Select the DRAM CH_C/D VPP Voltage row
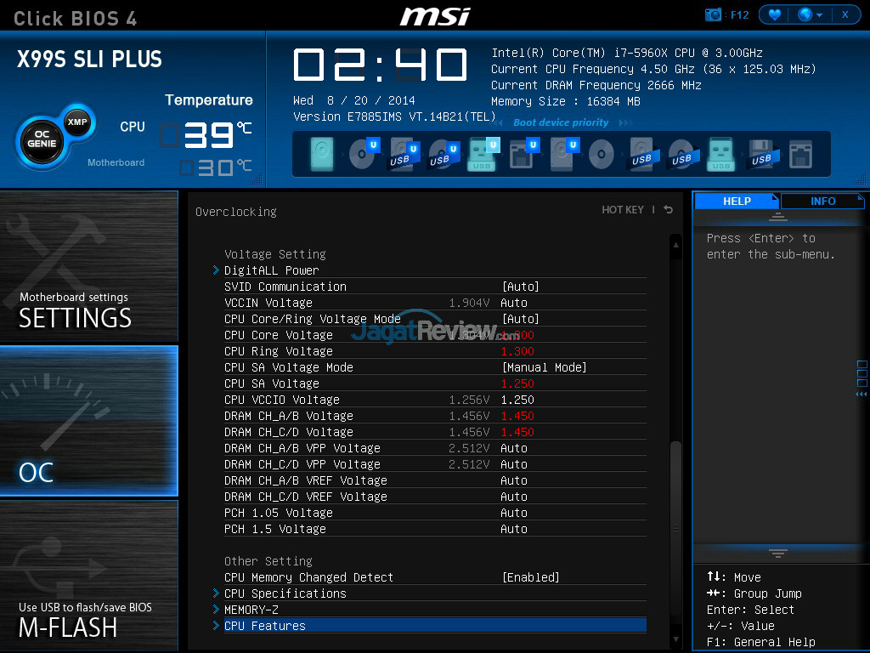The height and width of the screenshot is (653, 870). (x=435, y=464)
